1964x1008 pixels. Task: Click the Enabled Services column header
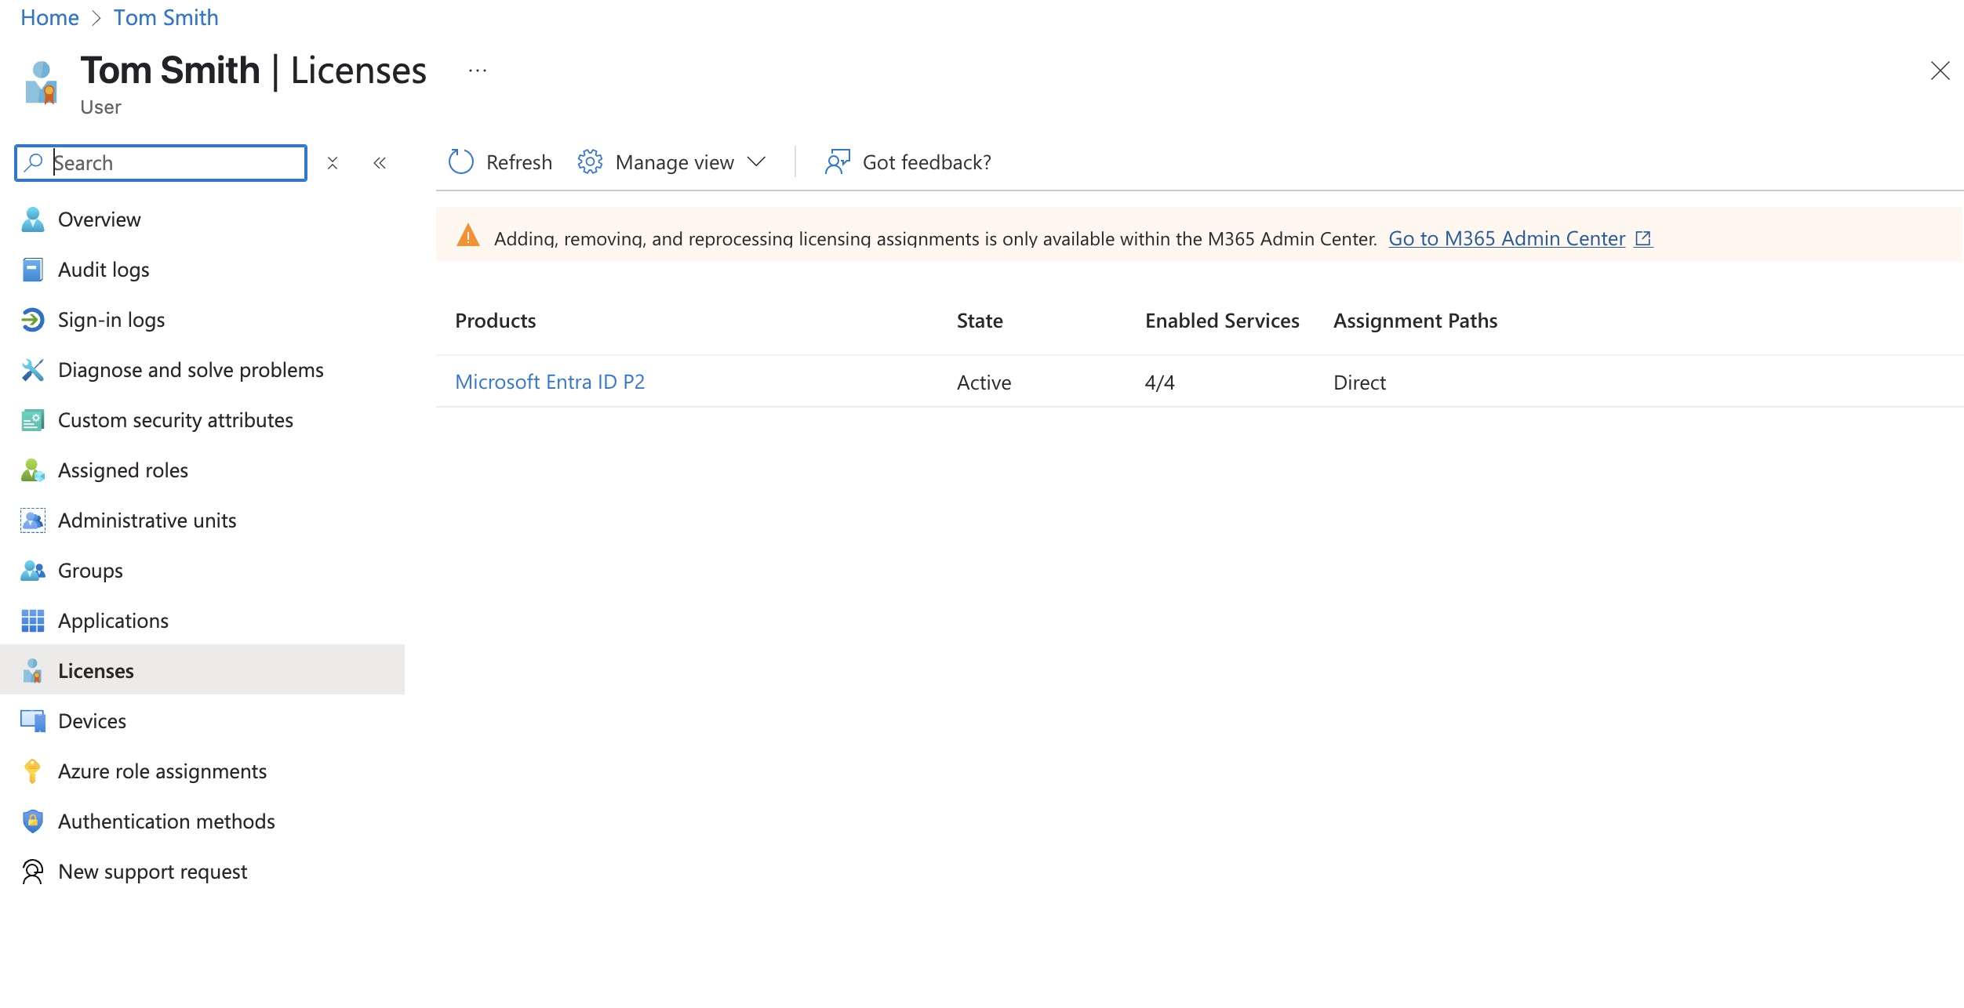pos(1222,321)
